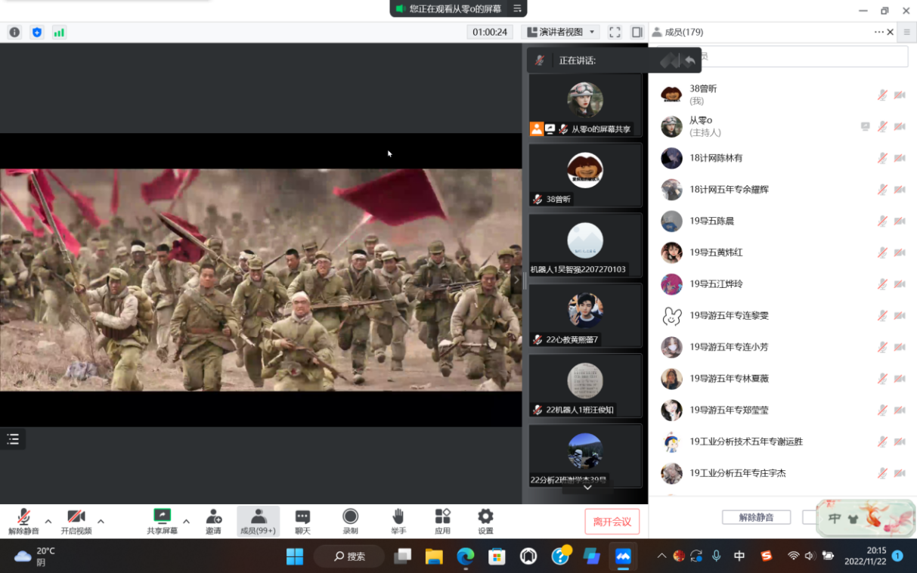Open the screen sharing banner menu
This screenshot has width=917, height=573.
pos(517,8)
